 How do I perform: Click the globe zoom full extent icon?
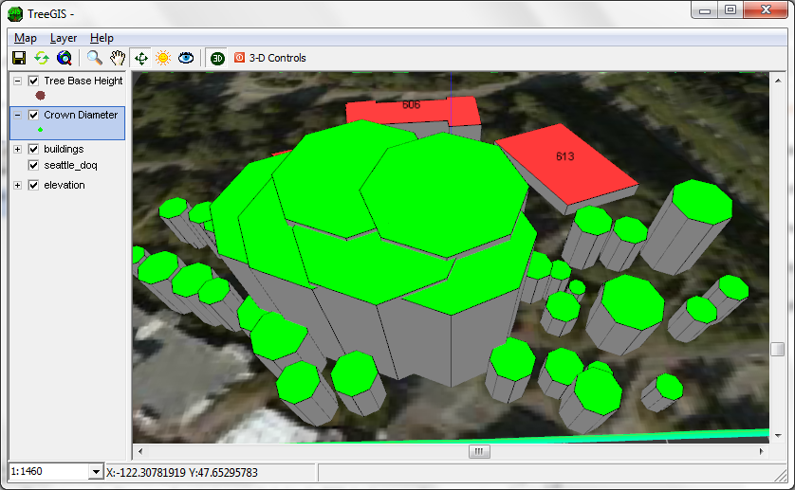tap(65, 58)
